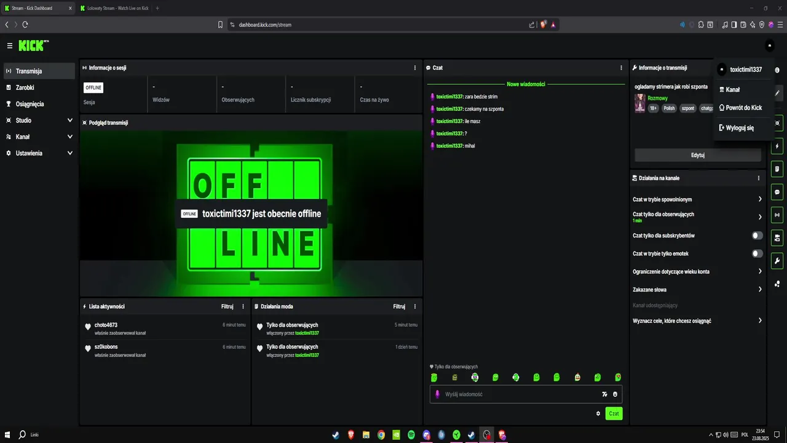Click the info icon next to username
Screen dimensions: 787x443
pyautogui.click(x=777, y=70)
